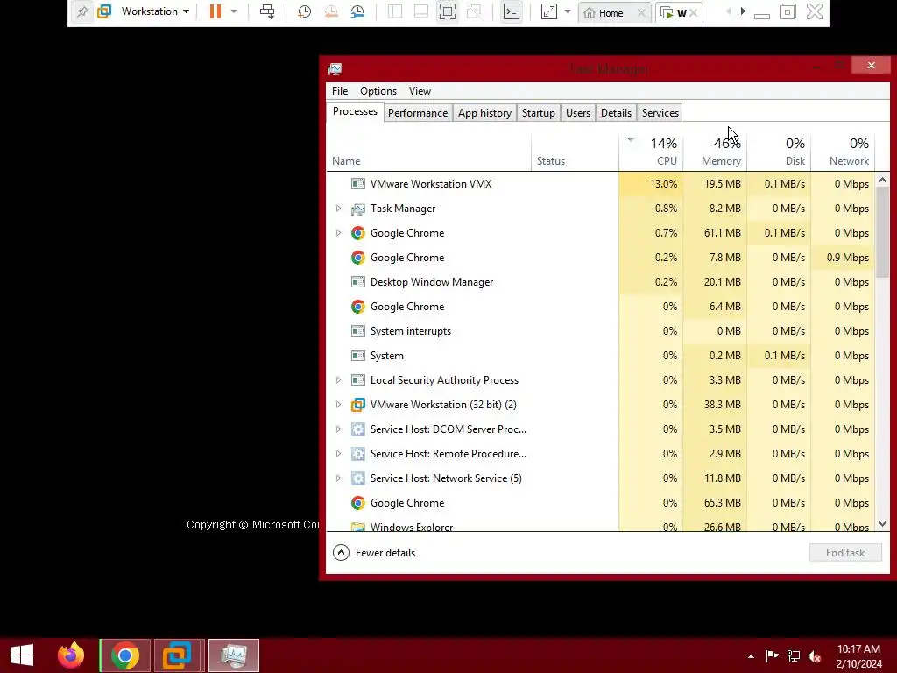Open the console view icon

click(x=512, y=11)
